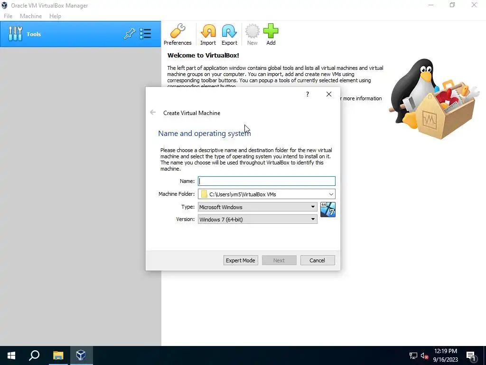Viewport: 486px width, 365px height.
Task: Open File Explorer from the taskbar
Action: (58, 355)
